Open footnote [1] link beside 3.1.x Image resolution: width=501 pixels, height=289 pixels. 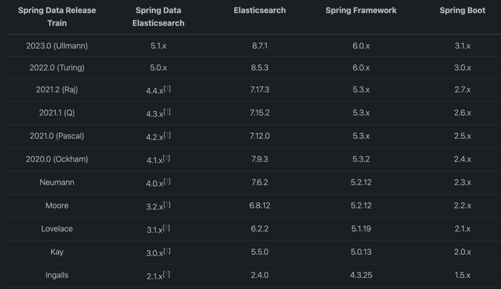(x=167, y=228)
